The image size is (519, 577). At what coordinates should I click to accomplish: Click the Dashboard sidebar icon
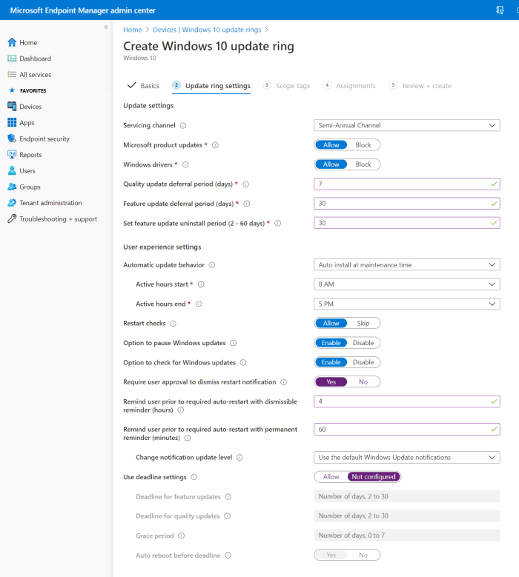pyautogui.click(x=12, y=59)
